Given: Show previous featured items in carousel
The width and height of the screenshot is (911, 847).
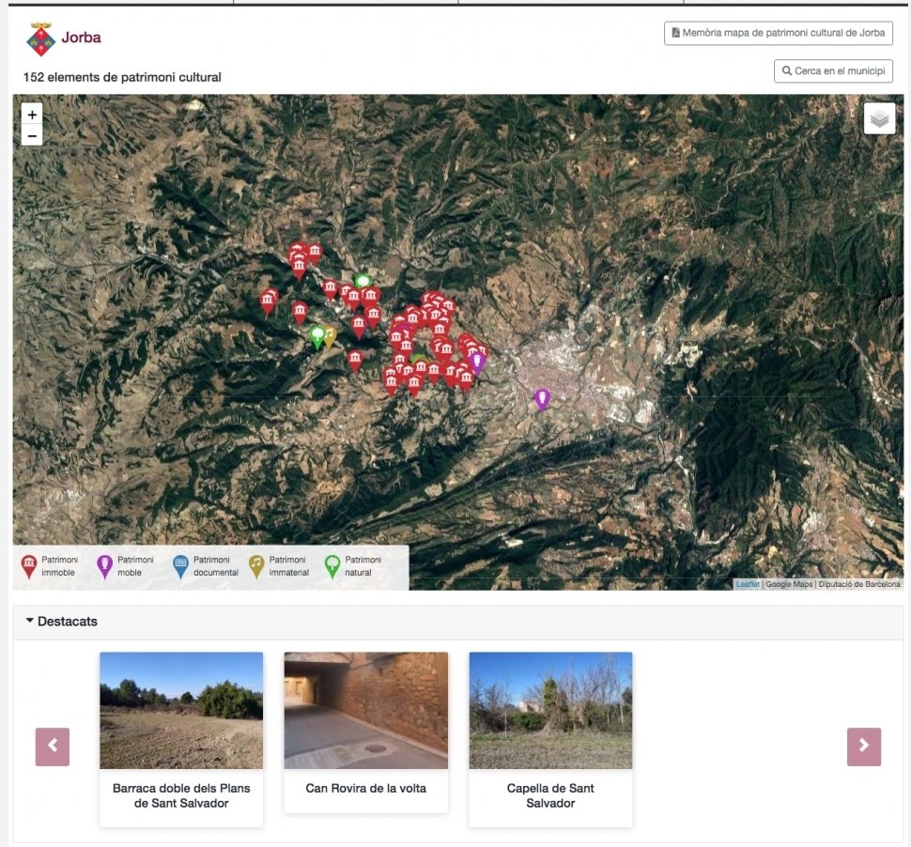Looking at the screenshot, I should click(53, 747).
